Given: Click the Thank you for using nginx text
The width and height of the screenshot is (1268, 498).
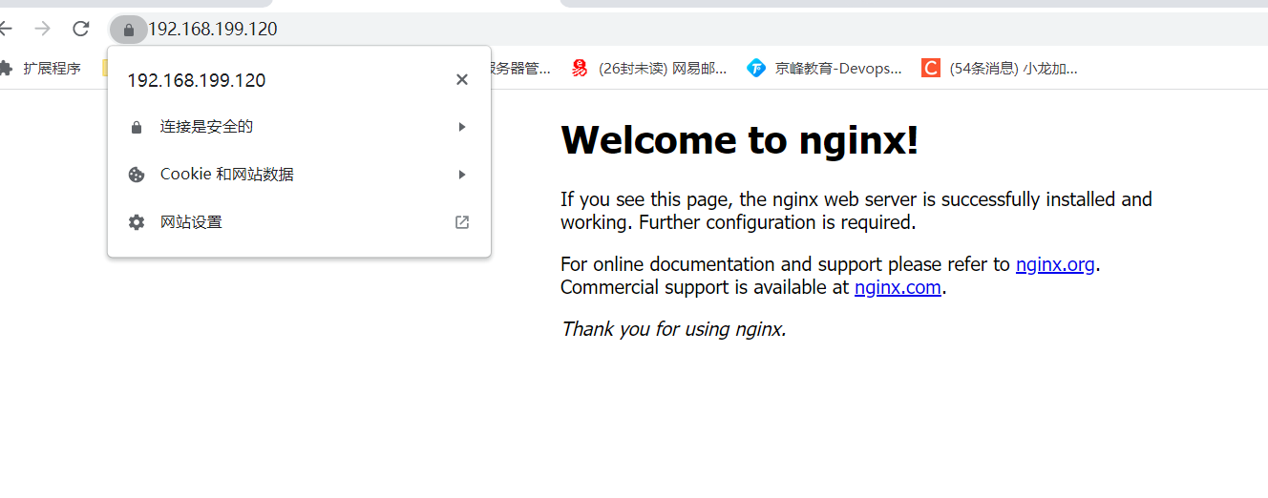Looking at the screenshot, I should coord(673,329).
